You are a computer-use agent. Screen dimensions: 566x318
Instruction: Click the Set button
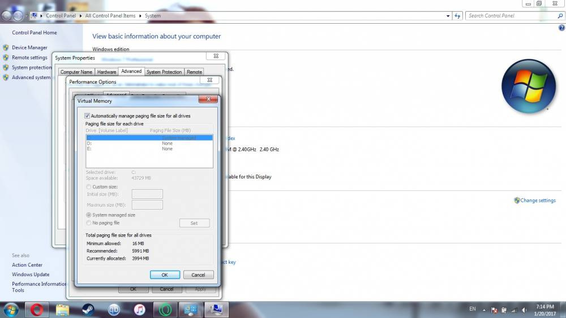(194, 223)
